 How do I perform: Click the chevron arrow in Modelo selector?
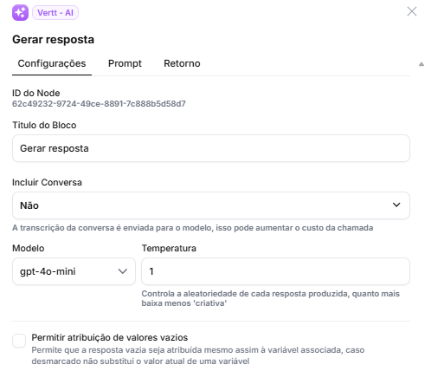point(123,271)
